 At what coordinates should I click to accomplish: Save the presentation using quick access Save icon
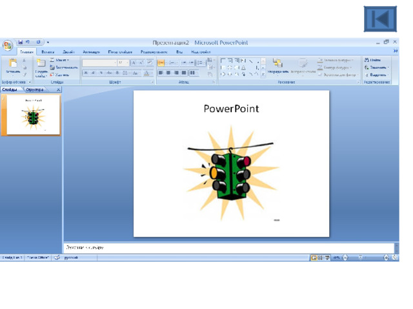[x=20, y=42]
